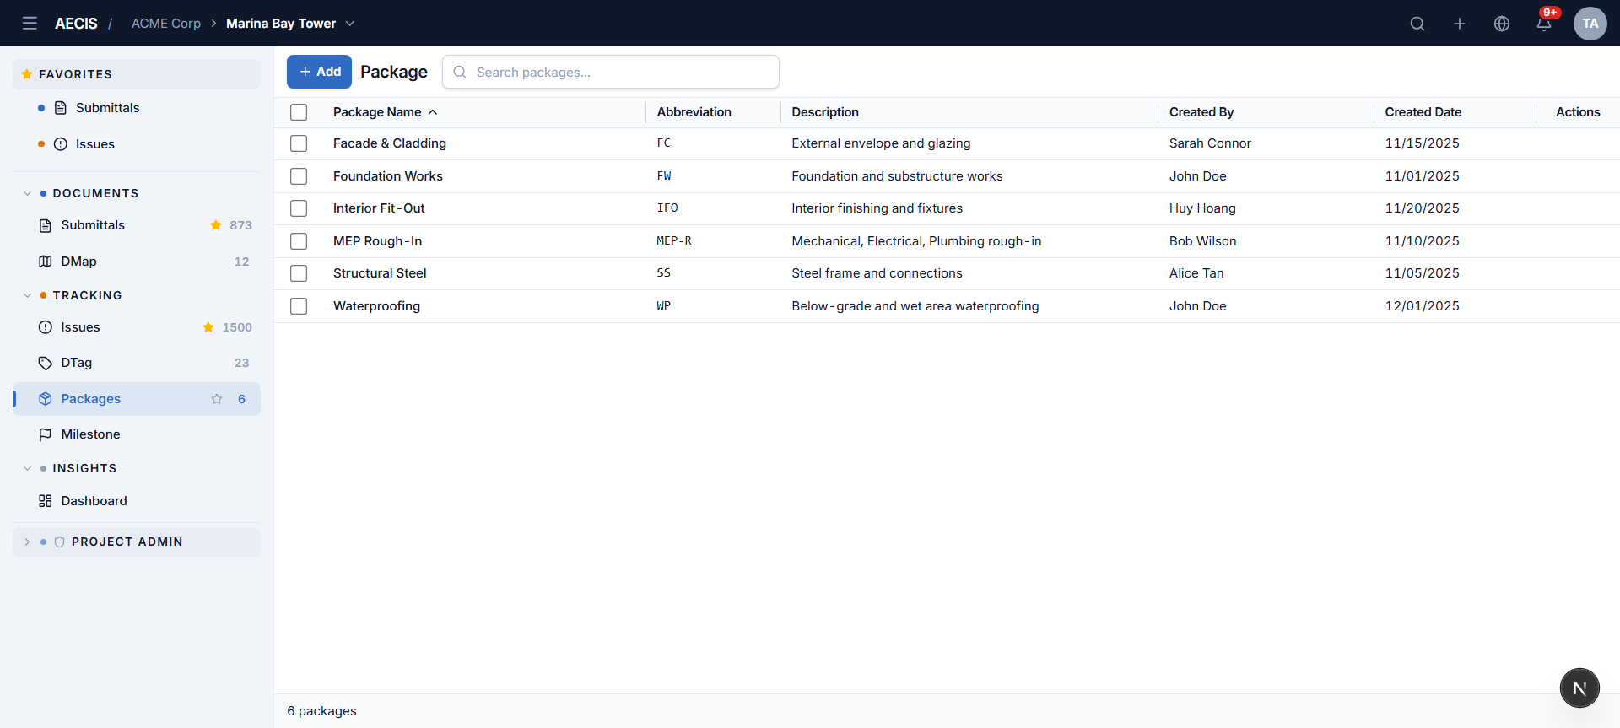This screenshot has width=1620, height=728.
Task: Click the Interior finishing and fixtures description
Action: [x=877, y=208]
